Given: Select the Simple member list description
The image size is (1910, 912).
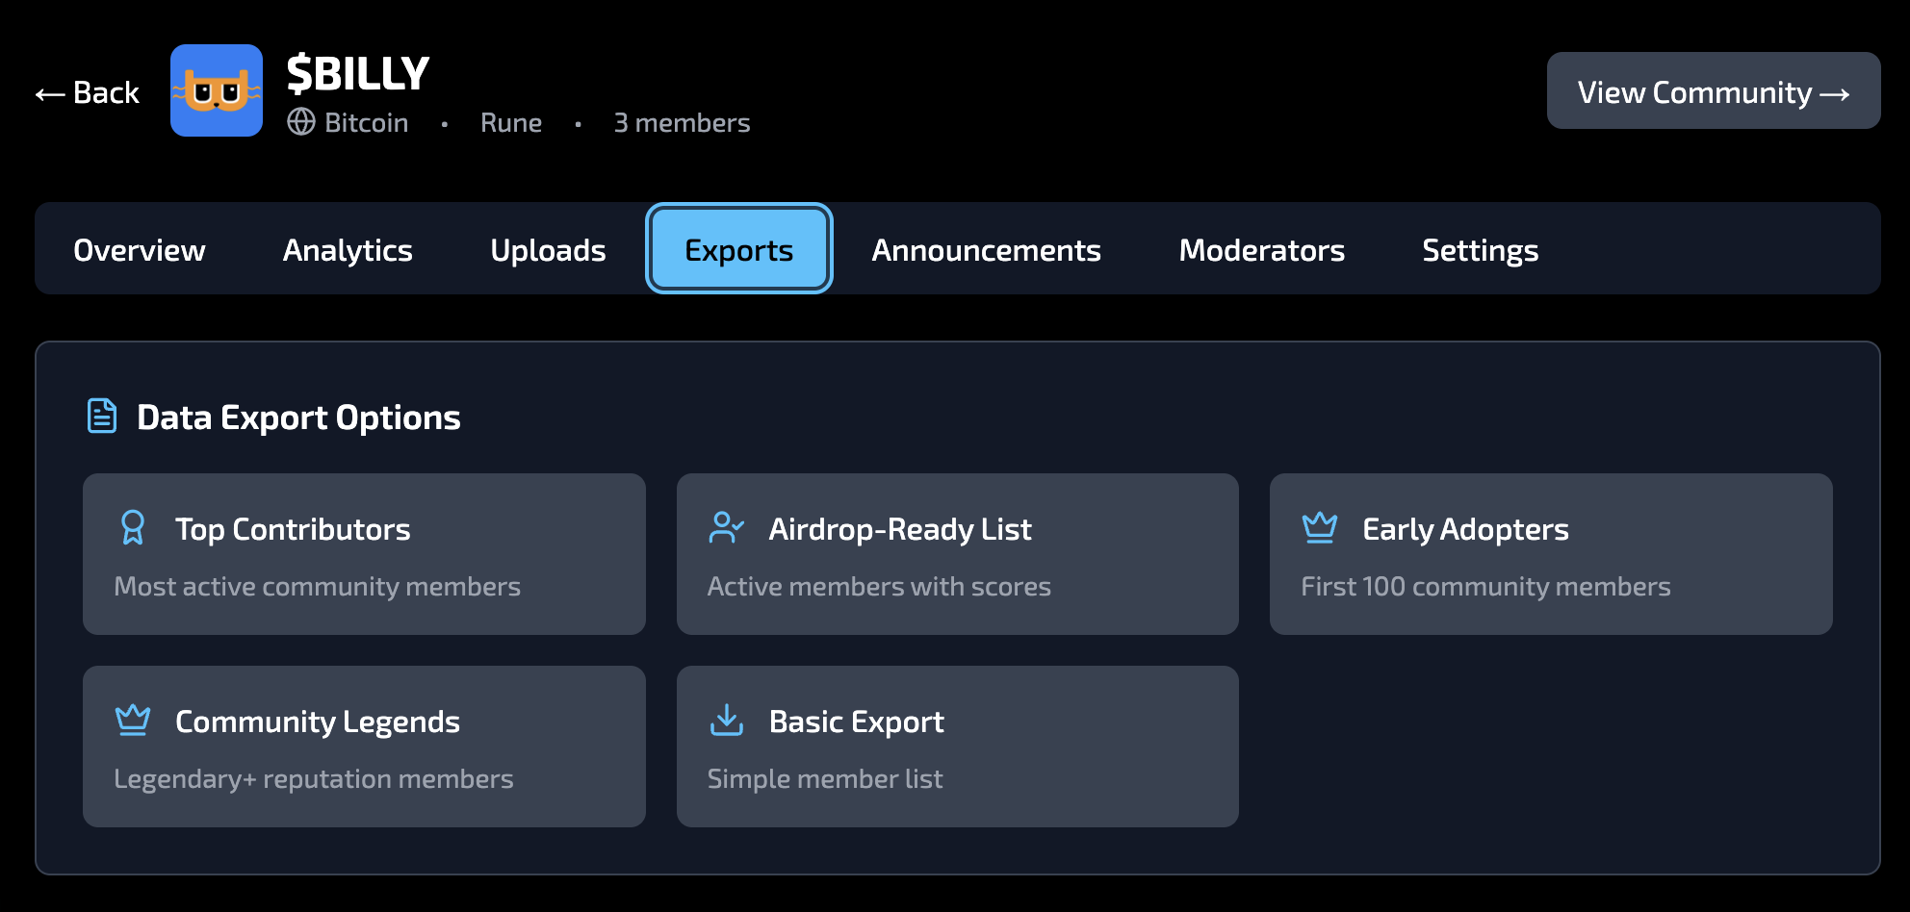Looking at the screenshot, I should point(824,779).
